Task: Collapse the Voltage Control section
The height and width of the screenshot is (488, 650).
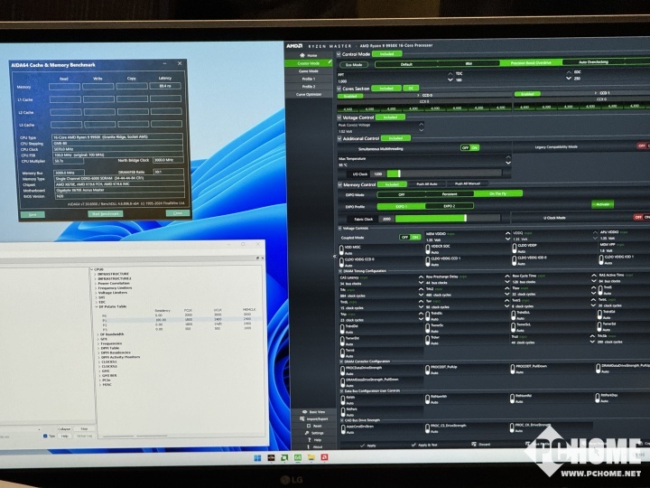Action: pos(339,117)
